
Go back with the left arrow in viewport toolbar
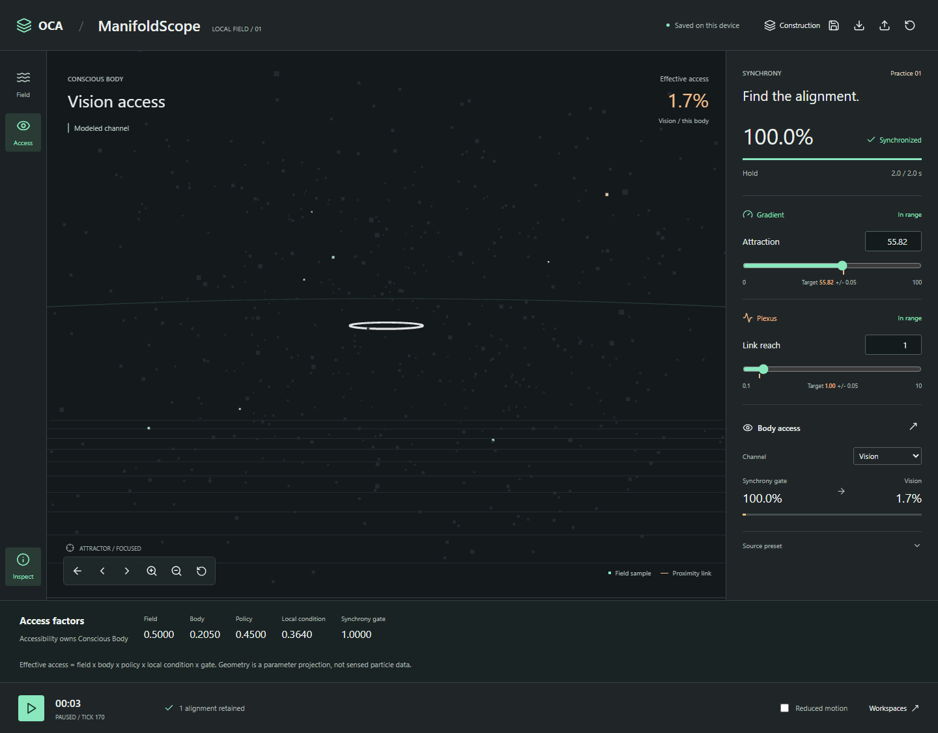coord(78,571)
